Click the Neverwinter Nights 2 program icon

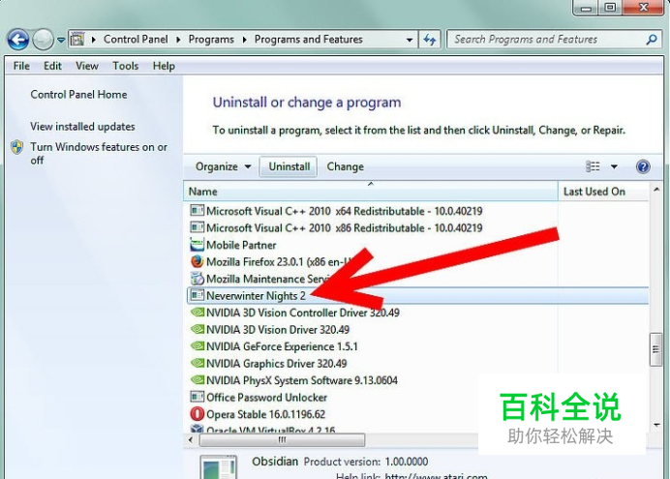197,295
